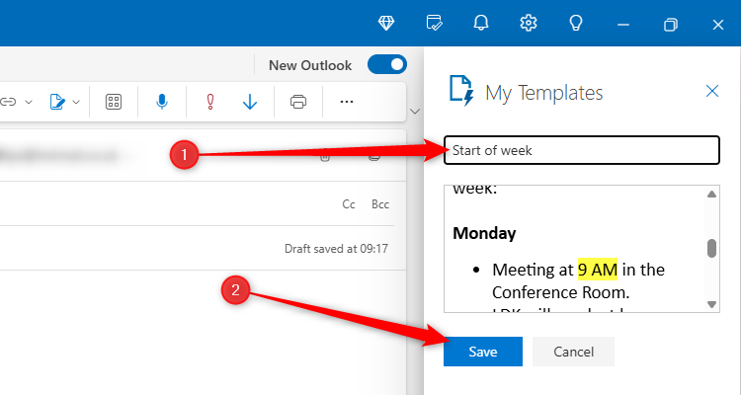Image resolution: width=741 pixels, height=395 pixels.
Task: Mark message as high importance
Action: [209, 101]
